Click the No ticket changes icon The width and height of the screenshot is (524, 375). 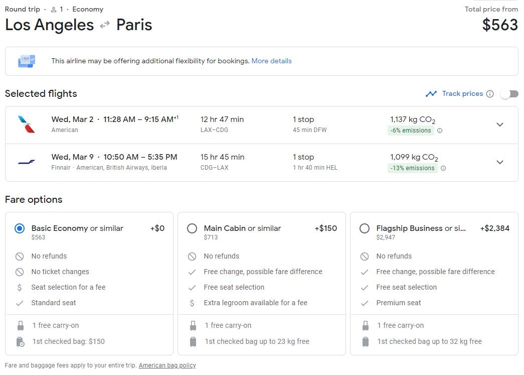[20, 272]
